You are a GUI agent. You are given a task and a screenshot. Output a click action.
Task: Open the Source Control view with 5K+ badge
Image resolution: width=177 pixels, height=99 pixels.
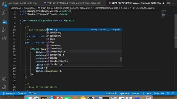[x=4, y=21]
